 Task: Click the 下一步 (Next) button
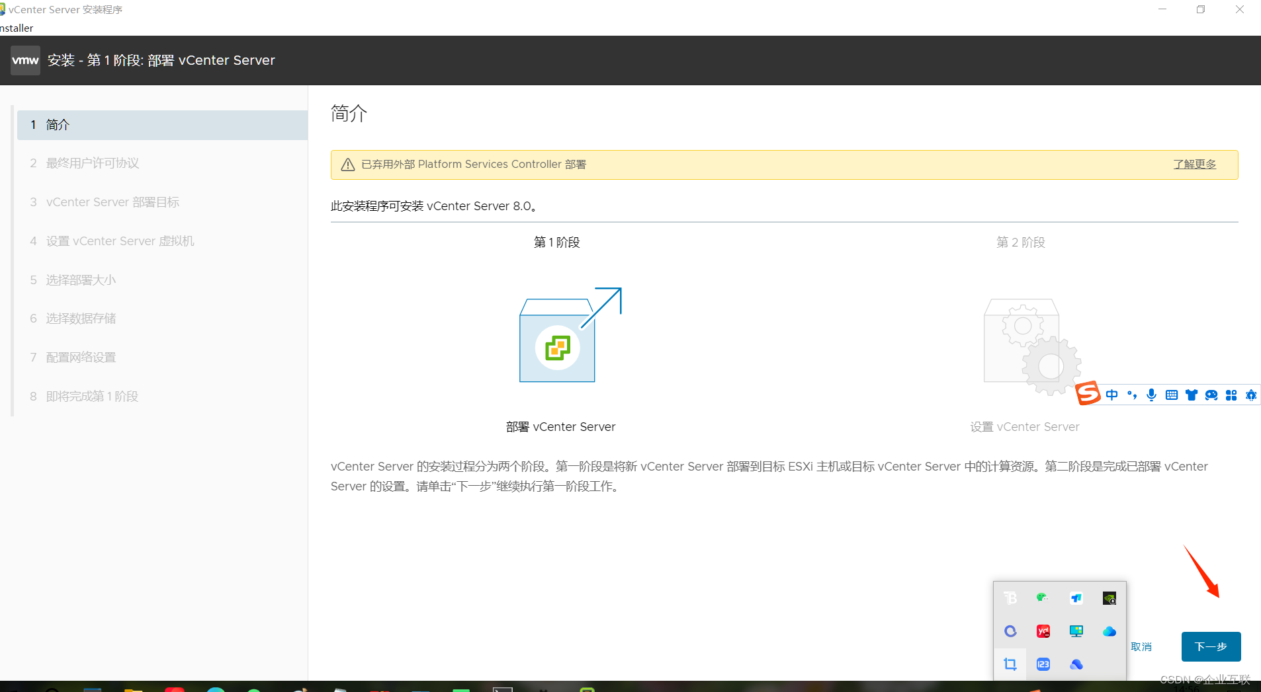pos(1211,646)
